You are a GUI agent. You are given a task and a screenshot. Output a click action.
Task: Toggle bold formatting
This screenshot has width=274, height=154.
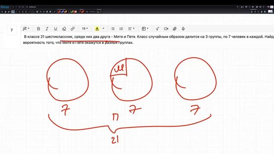(39, 29)
